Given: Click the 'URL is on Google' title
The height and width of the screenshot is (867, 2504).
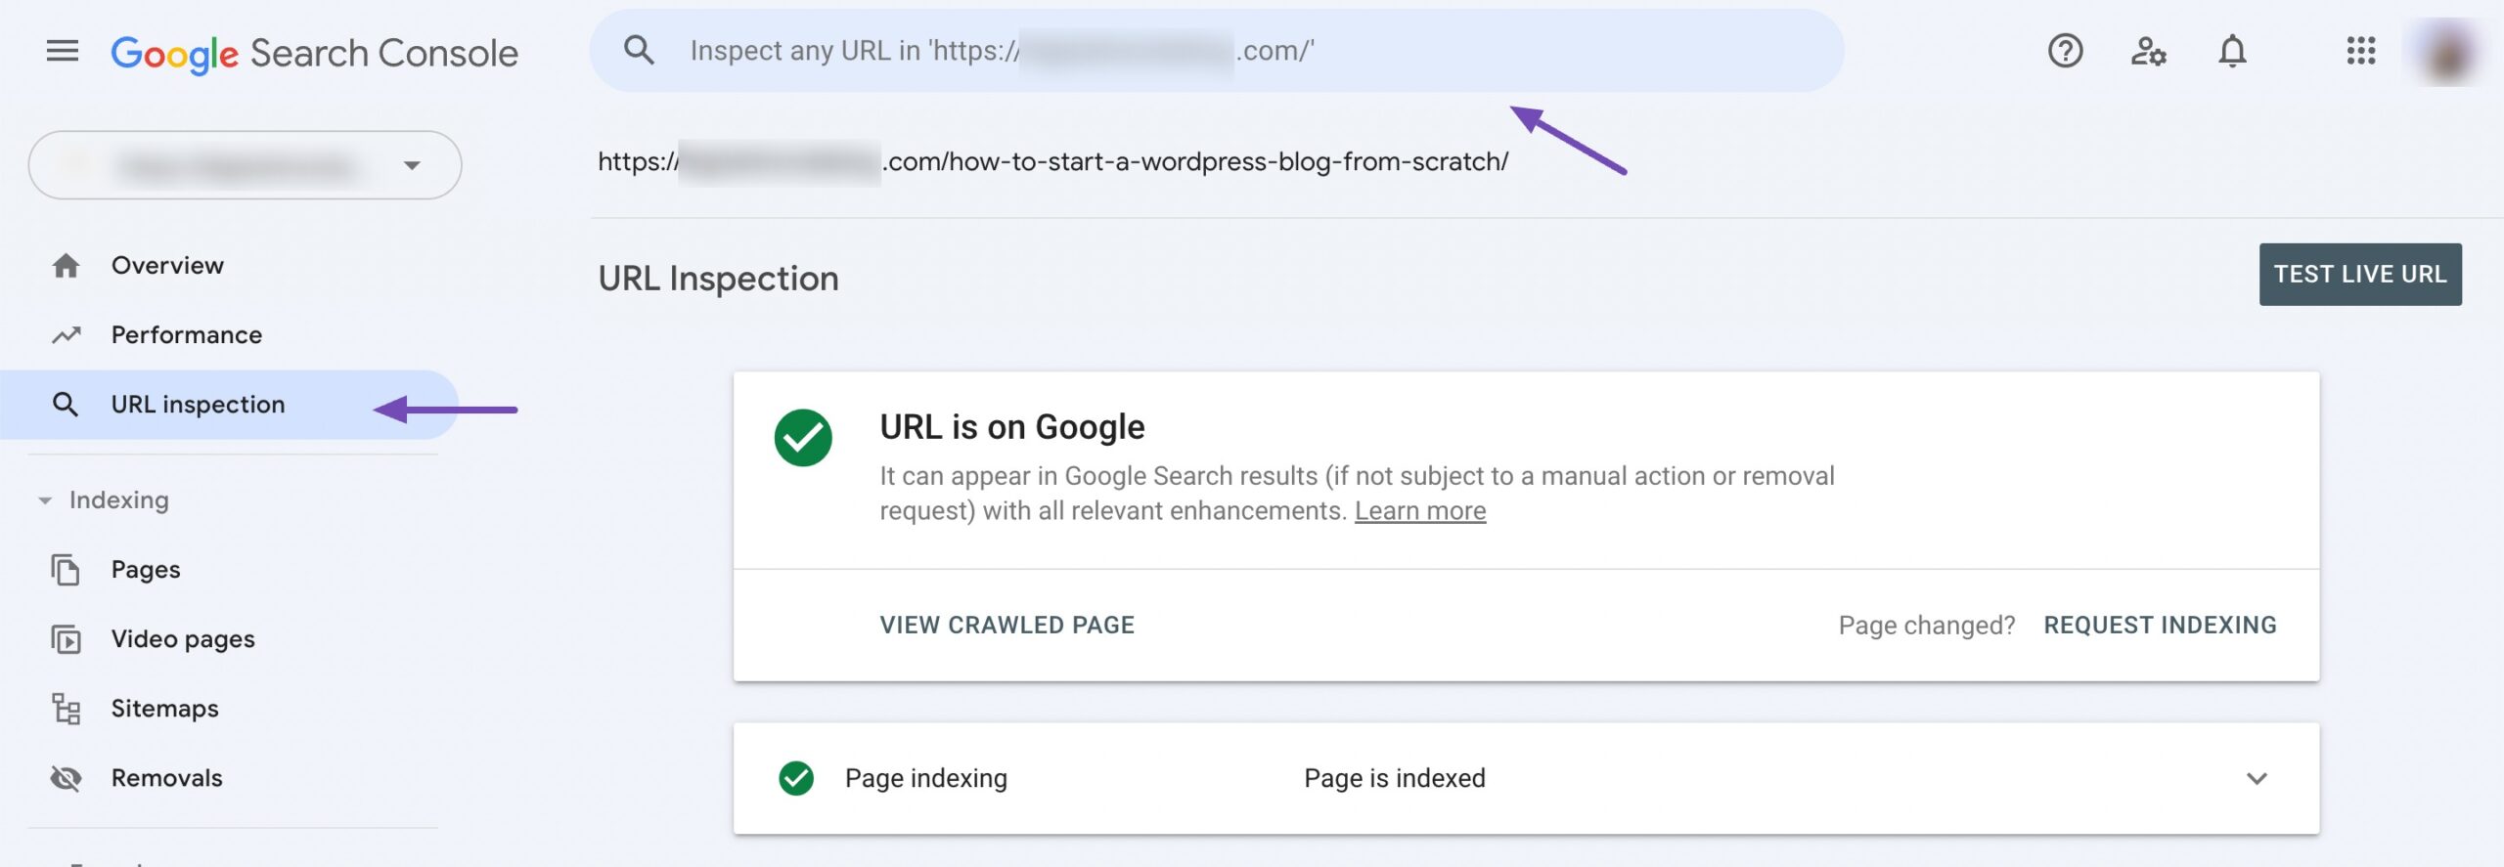Looking at the screenshot, I should point(1011,427).
